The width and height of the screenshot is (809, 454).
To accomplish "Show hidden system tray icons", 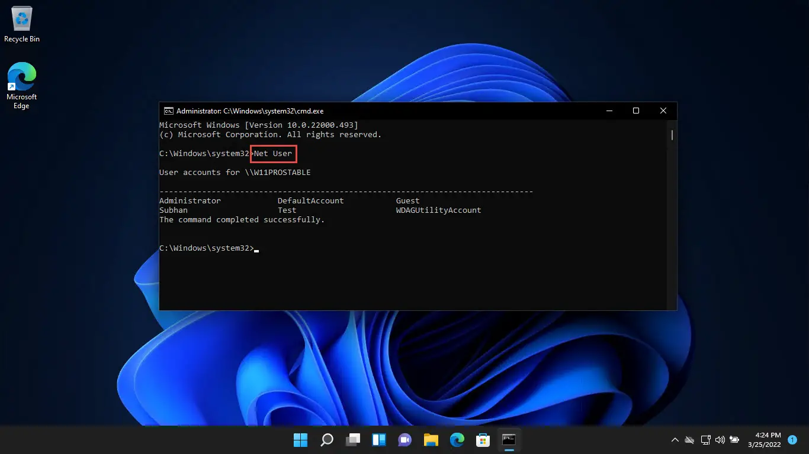I will (x=675, y=440).
